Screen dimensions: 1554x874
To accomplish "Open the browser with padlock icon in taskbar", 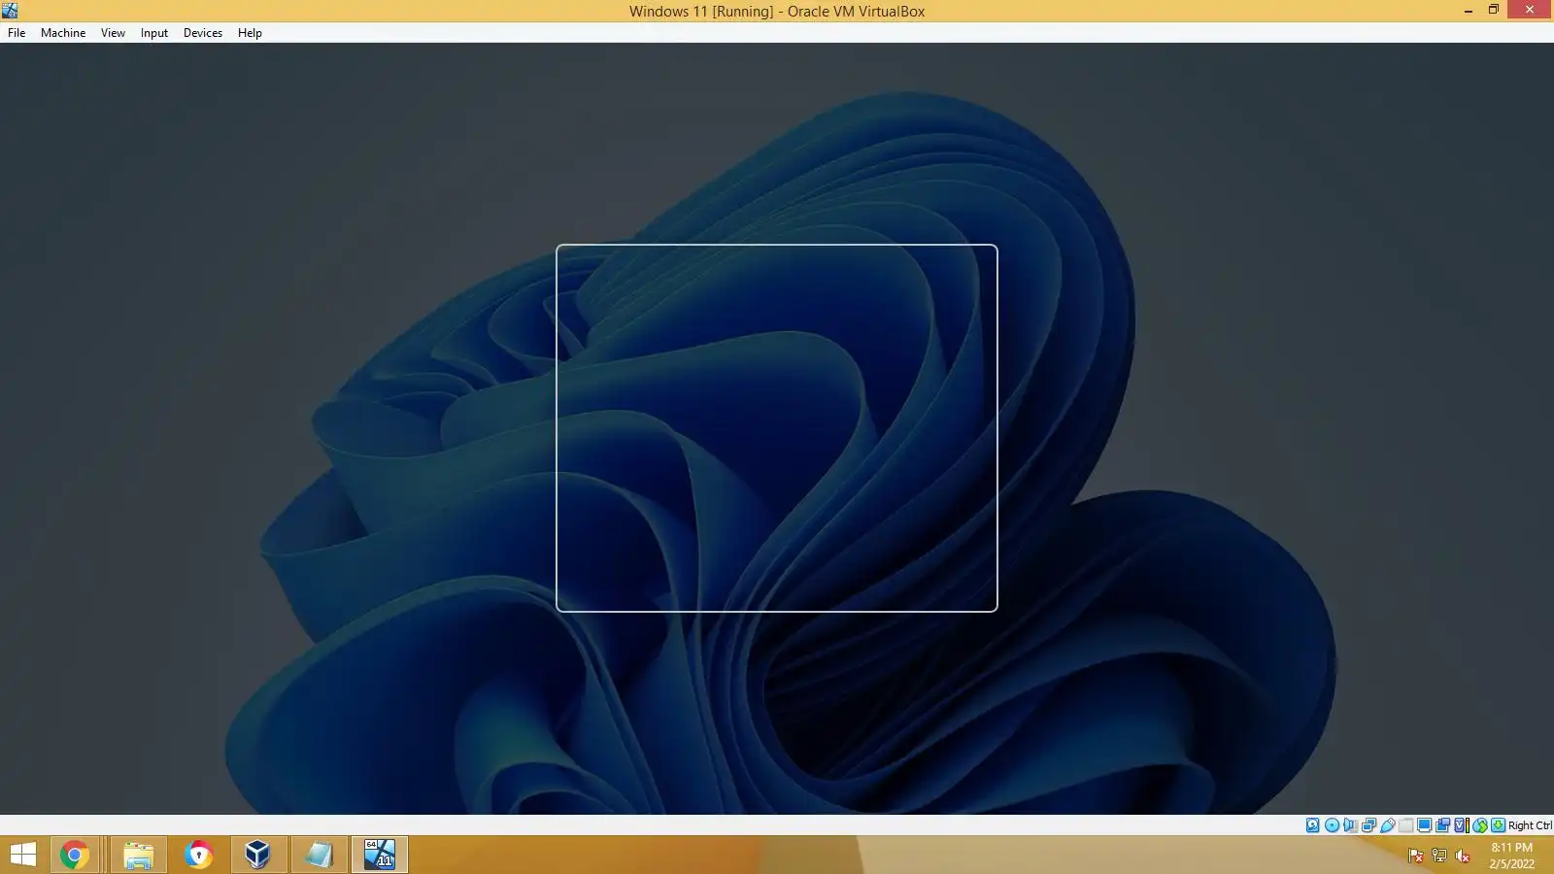I will pyautogui.click(x=198, y=855).
